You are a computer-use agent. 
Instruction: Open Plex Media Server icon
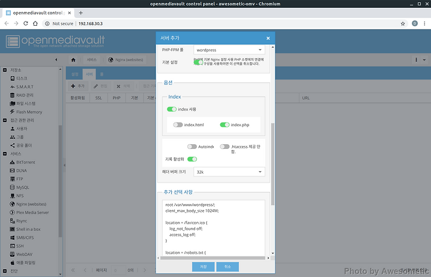click(x=13, y=212)
